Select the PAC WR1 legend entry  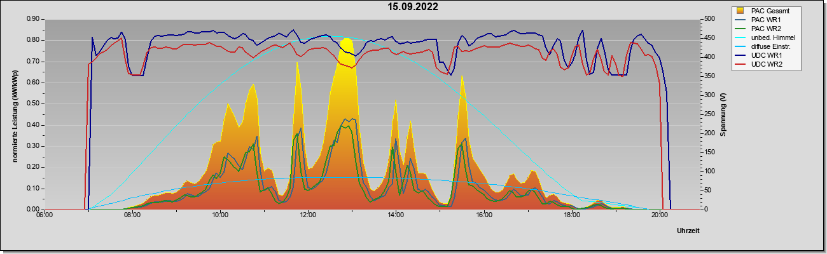[765, 20]
